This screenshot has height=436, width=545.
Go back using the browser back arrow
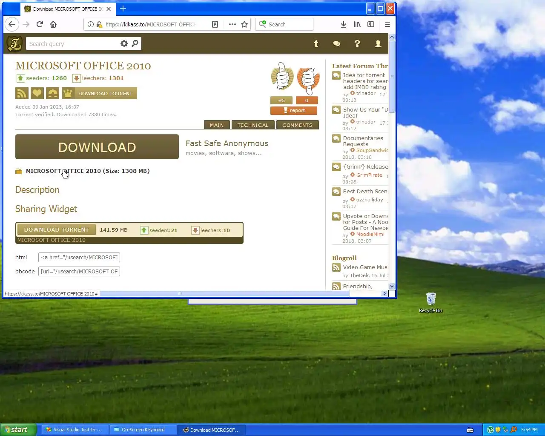12,24
